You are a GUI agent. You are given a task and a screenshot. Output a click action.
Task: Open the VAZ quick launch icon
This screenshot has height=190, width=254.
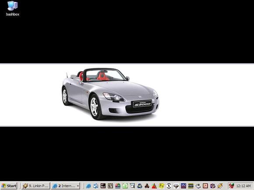tap(183, 186)
